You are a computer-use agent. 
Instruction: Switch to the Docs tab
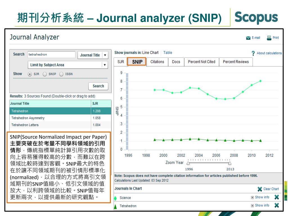pyautogui.click(x=176, y=62)
